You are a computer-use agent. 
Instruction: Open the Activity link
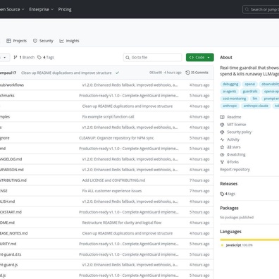click(x=233, y=139)
